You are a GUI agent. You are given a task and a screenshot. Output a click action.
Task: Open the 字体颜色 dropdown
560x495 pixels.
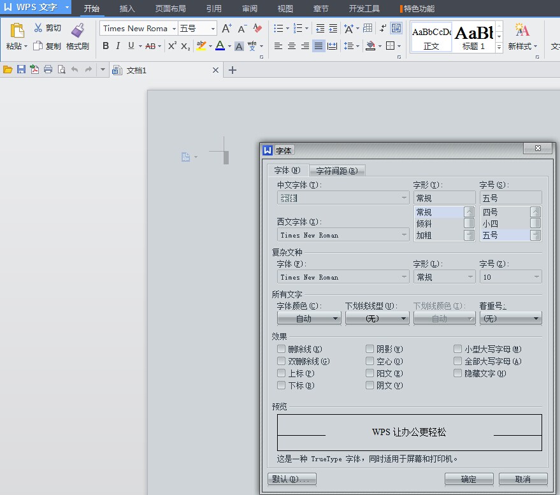tap(309, 319)
